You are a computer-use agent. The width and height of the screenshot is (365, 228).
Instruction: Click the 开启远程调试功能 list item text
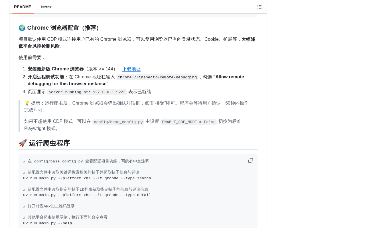46,77
